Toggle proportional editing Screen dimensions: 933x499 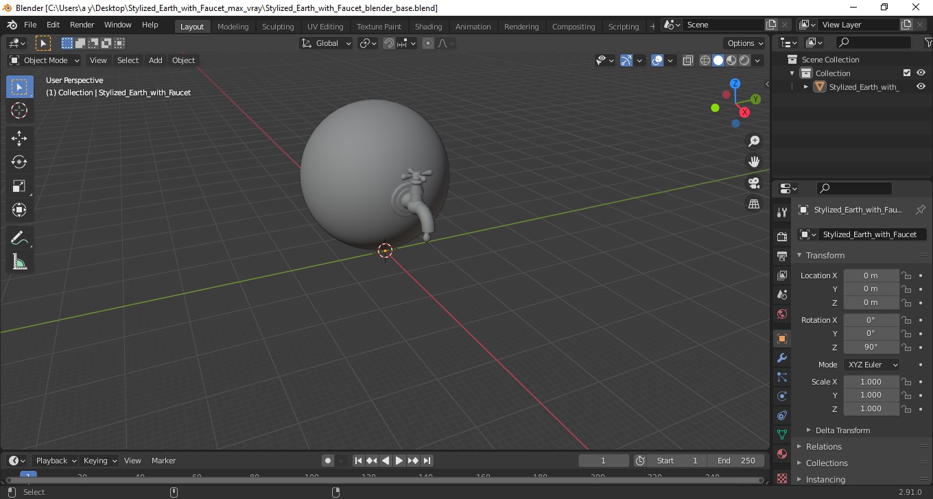(428, 43)
